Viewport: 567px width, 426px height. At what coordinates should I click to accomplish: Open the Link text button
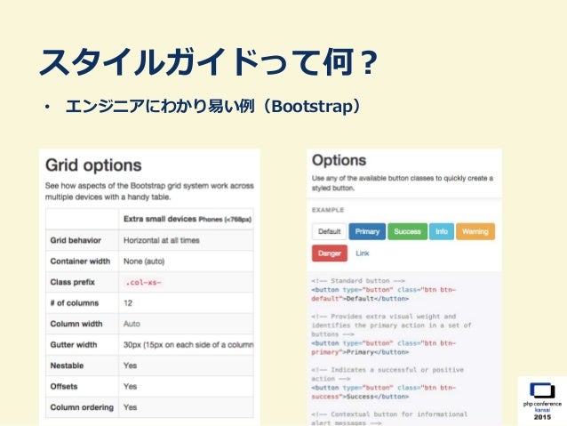363,253
